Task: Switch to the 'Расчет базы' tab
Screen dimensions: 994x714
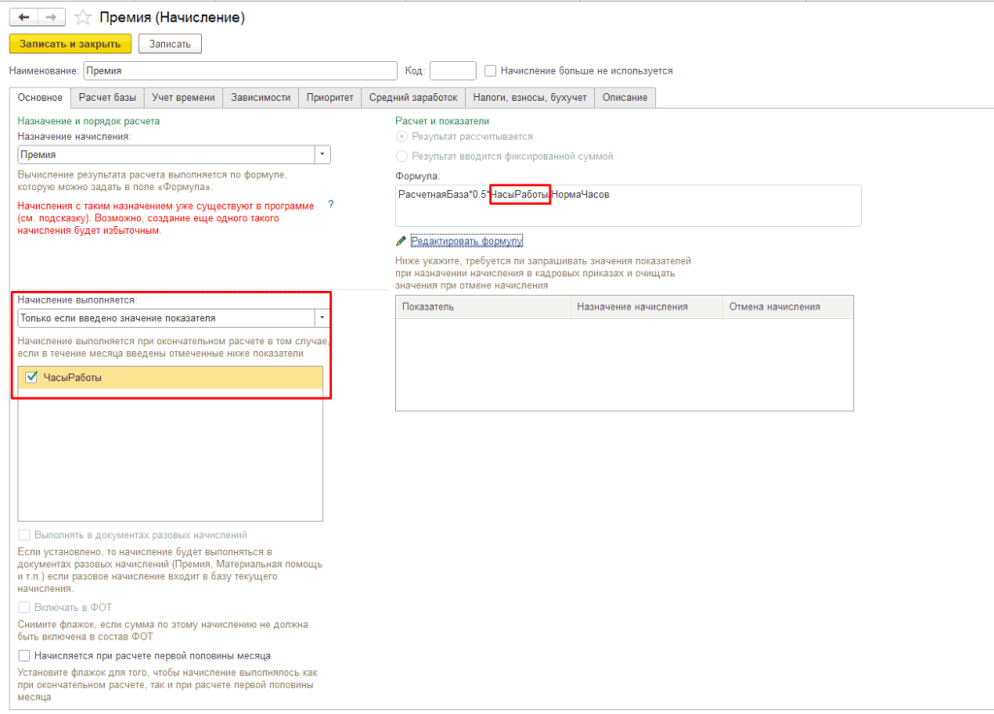Action: [108, 97]
